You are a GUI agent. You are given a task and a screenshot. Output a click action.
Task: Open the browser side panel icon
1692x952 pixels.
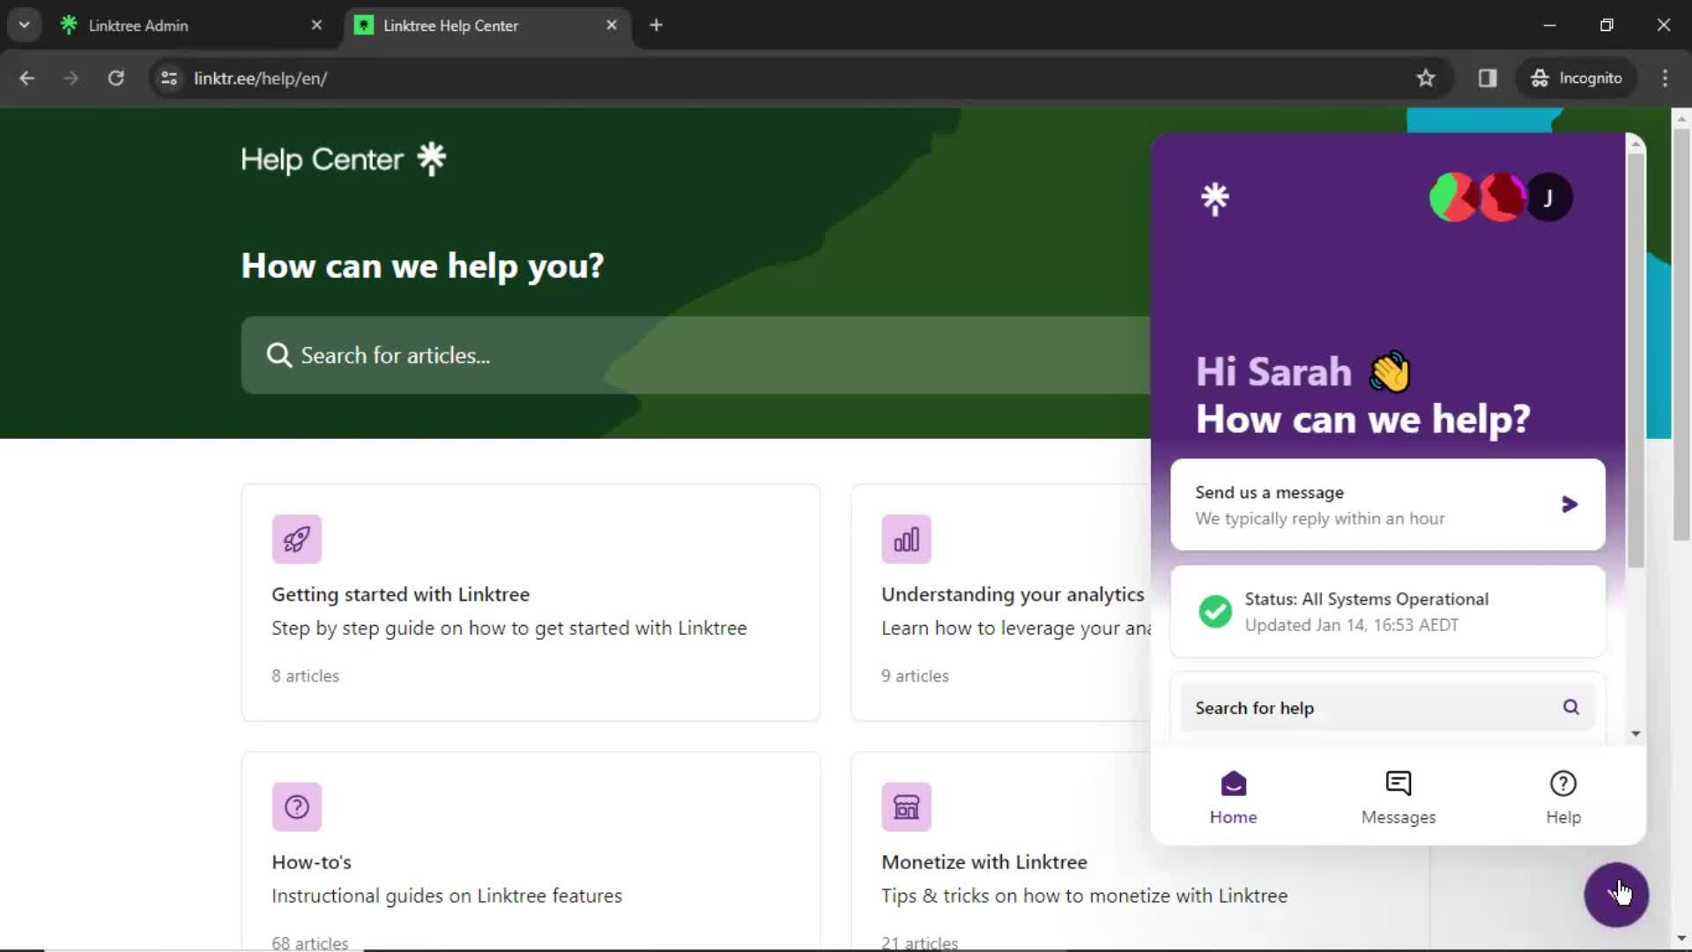tap(1488, 78)
